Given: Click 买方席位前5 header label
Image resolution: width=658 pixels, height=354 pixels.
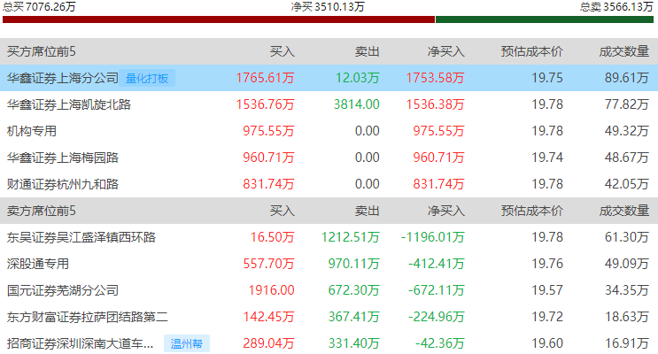Looking at the screenshot, I should pos(41,51).
